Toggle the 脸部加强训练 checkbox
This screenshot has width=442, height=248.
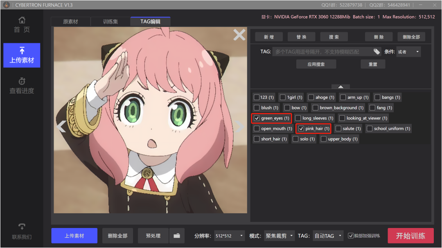pos(351,236)
